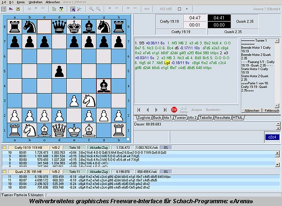Click the Bearbeiten button
Image resolution: width=282 pixels, height=206 pixels.
tap(213, 110)
